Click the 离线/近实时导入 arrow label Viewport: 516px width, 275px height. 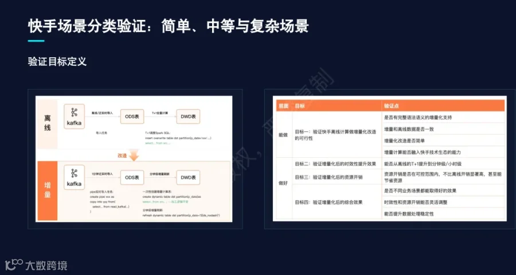(x=102, y=113)
